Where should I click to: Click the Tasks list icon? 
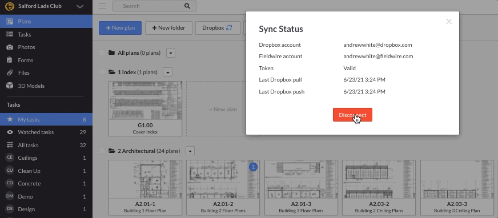tap(10, 34)
